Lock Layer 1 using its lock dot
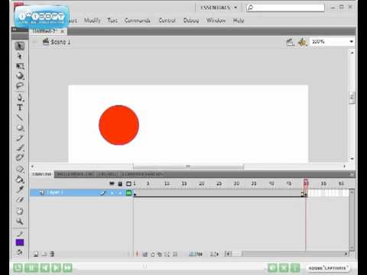Viewport: 367px width, 275px height. click(120, 192)
